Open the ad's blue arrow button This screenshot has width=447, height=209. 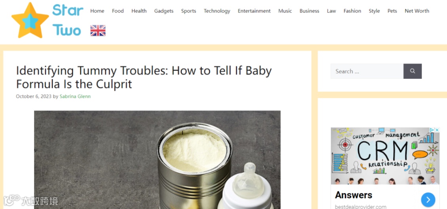428,200
